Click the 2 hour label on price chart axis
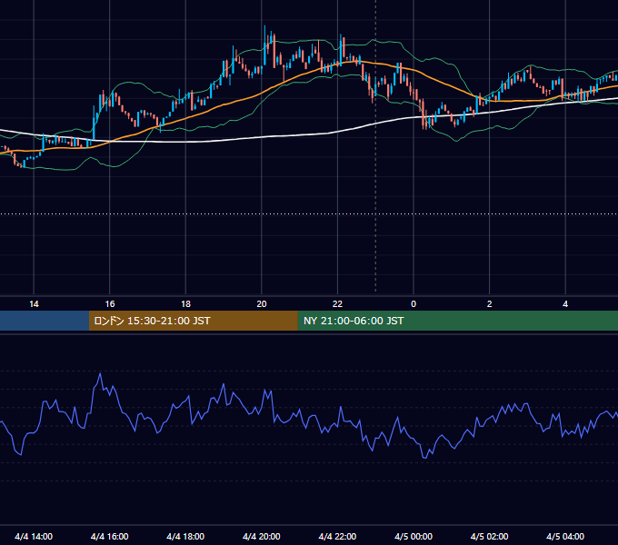The width and height of the screenshot is (618, 545). (490, 304)
